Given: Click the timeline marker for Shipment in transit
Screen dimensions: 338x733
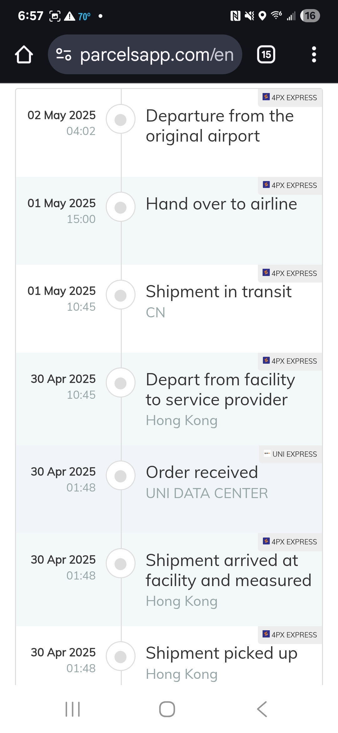Looking at the screenshot, I should click(x=120, y=295).
